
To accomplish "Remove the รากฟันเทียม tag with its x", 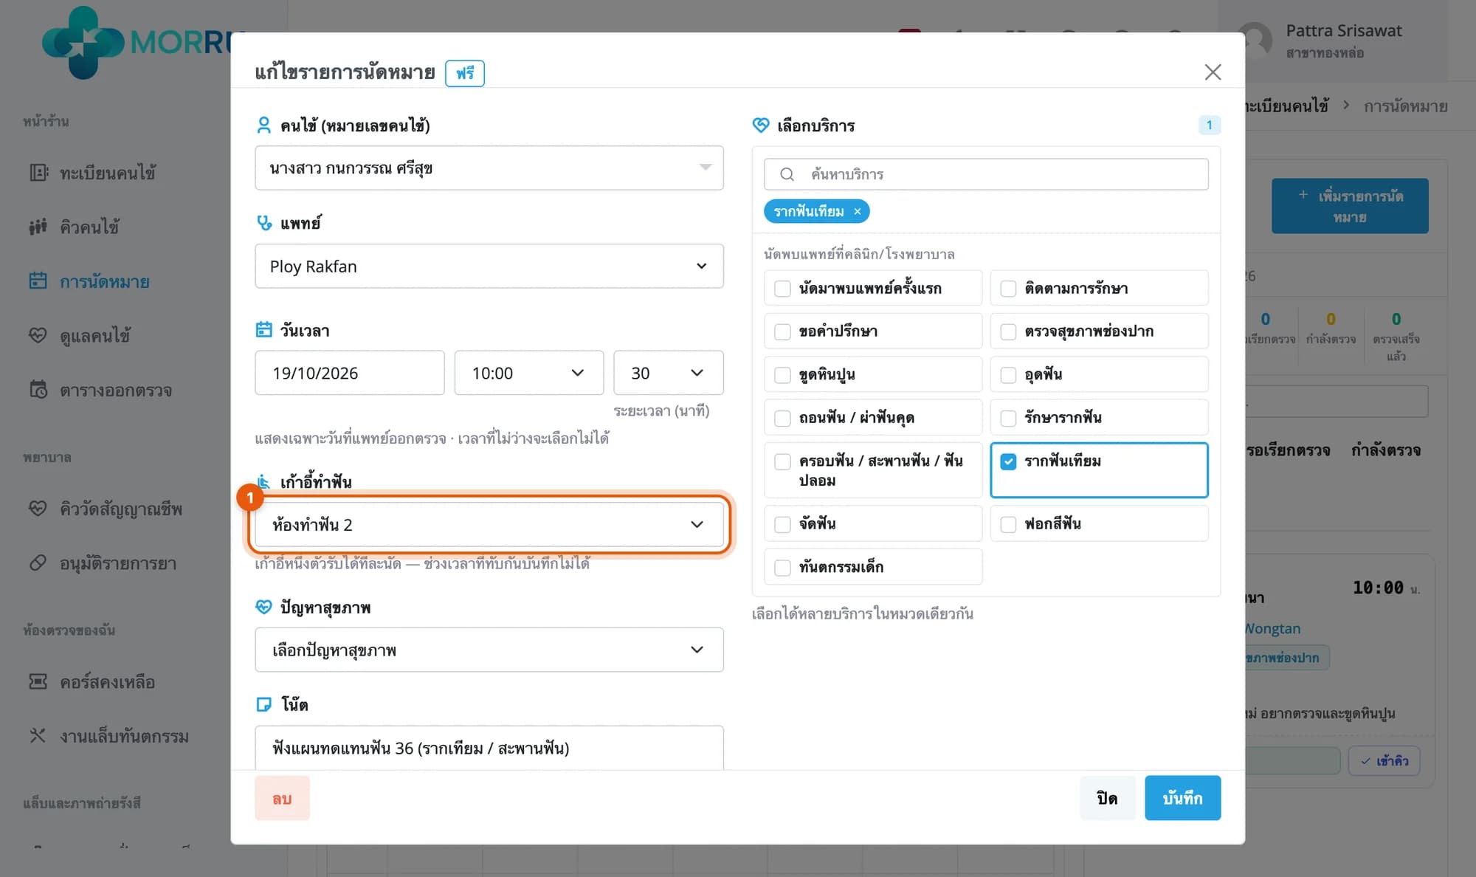I will 858,211.
